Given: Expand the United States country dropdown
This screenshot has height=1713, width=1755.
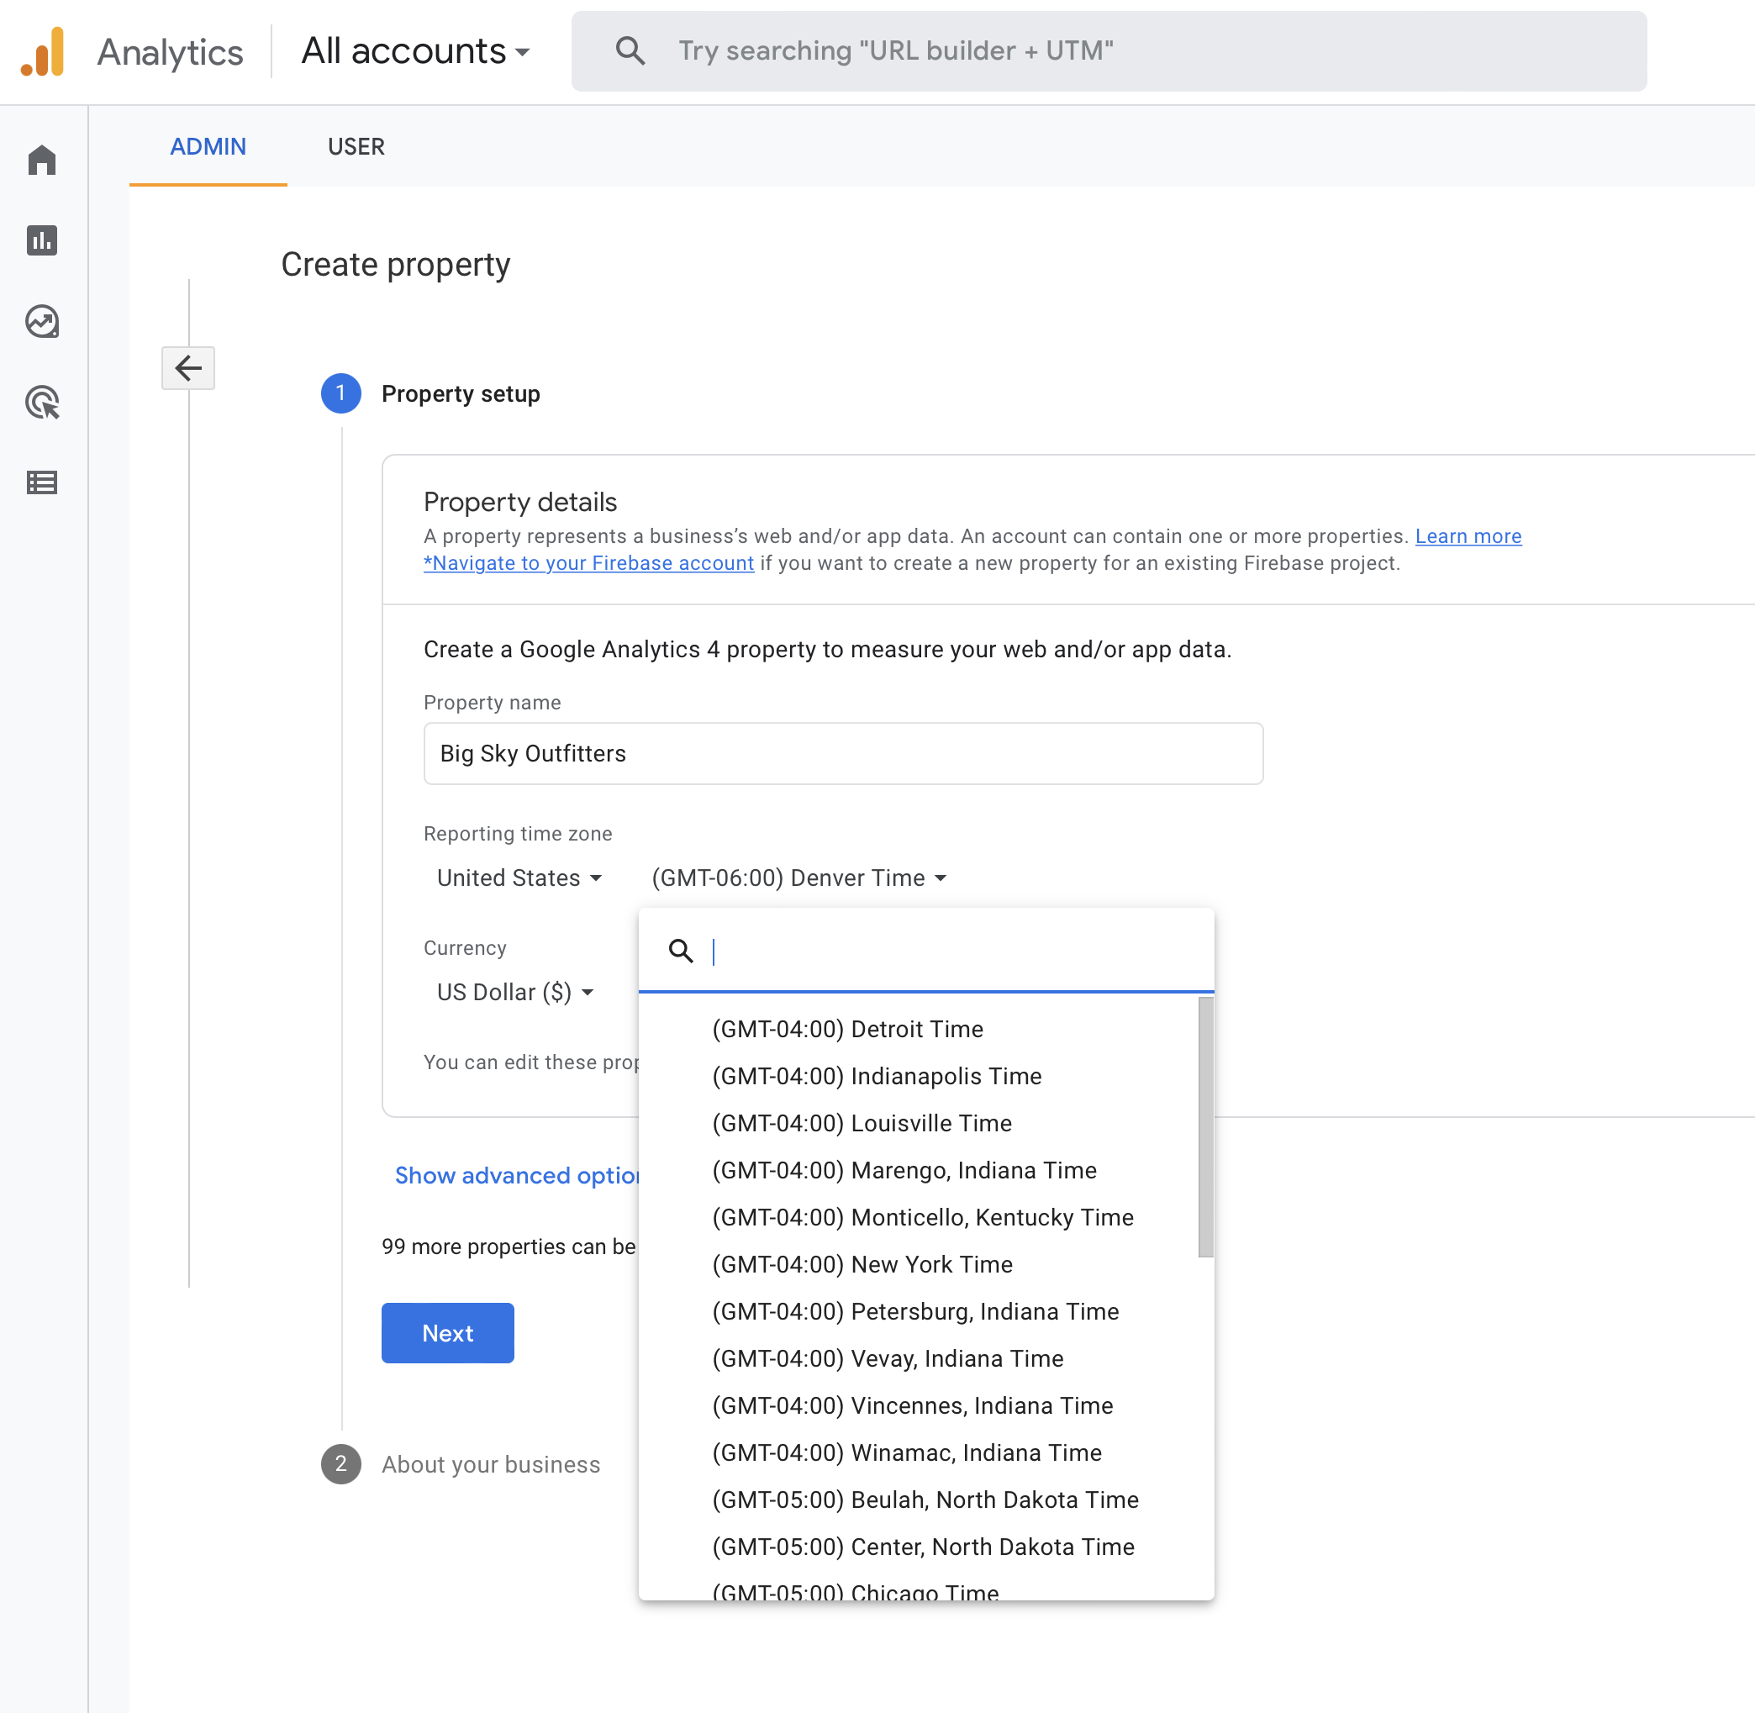Looking at the screenshot, I should (x=519, y=878).
